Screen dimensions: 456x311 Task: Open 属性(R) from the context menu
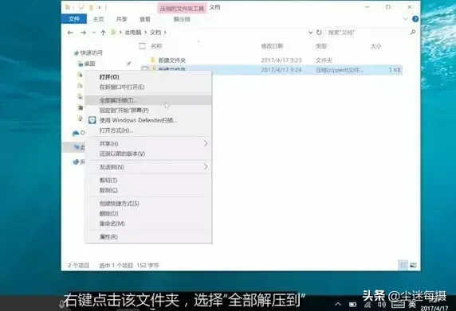(x=108, y=237)
